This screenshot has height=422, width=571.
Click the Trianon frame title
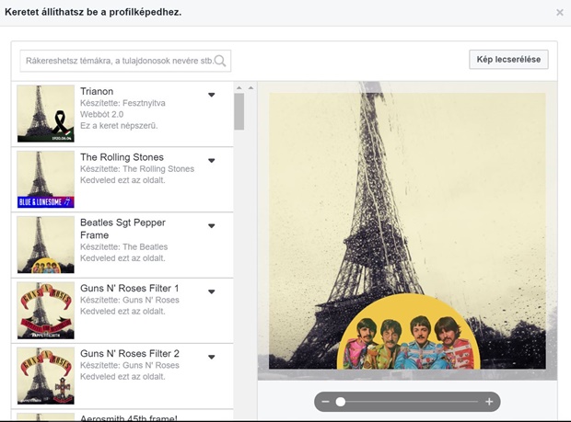pos(97,91)
